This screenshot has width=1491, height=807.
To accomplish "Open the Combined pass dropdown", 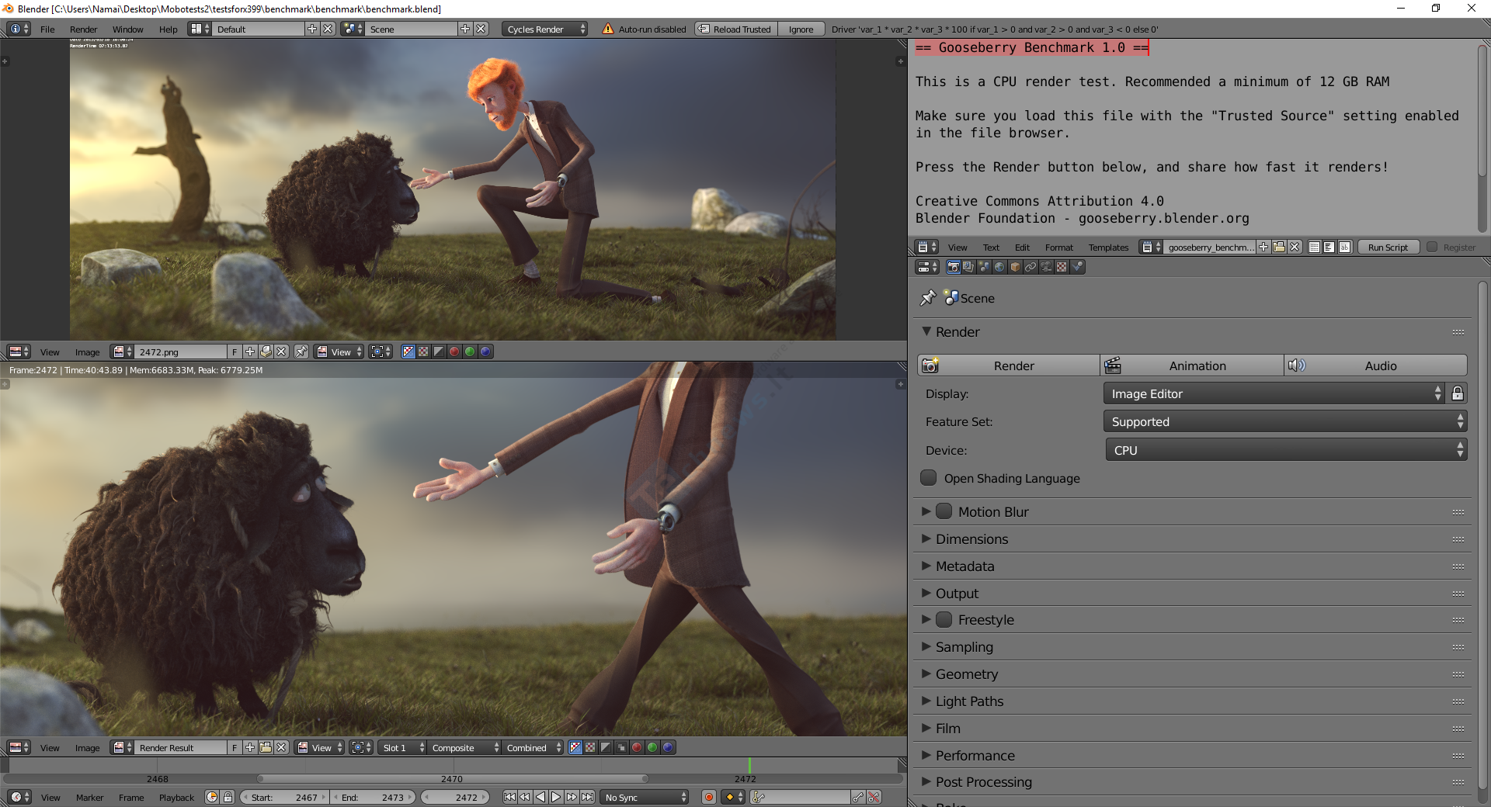I will 533,747.
